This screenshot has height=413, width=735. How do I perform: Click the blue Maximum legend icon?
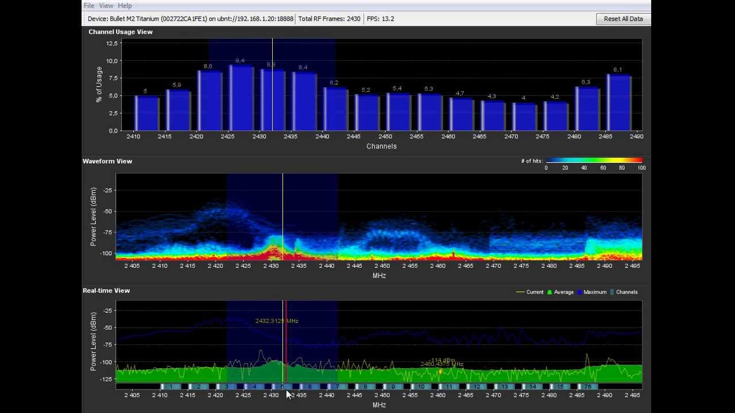[580, 293]
